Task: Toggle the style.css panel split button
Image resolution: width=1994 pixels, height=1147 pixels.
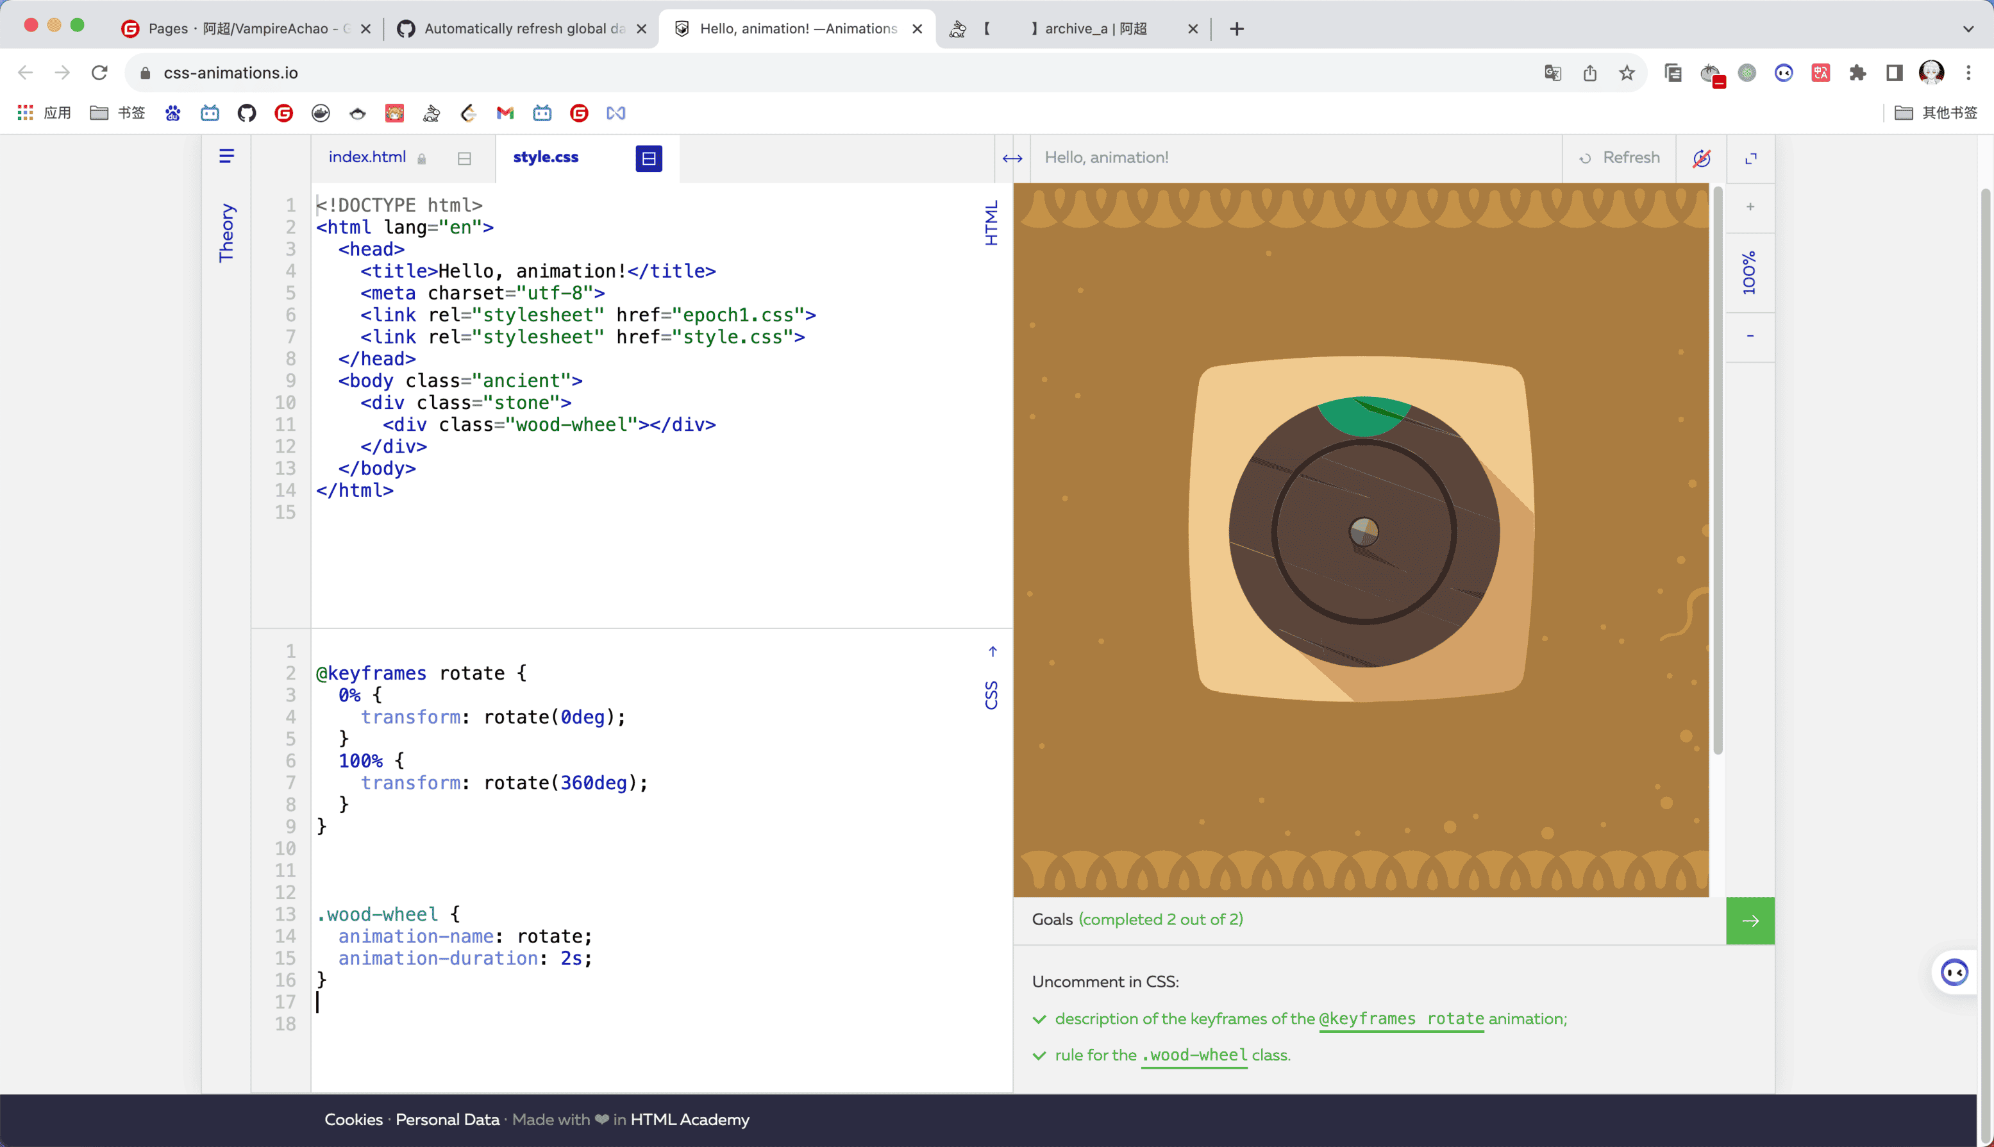Action: pyautogui.click(x=648, y=158)
